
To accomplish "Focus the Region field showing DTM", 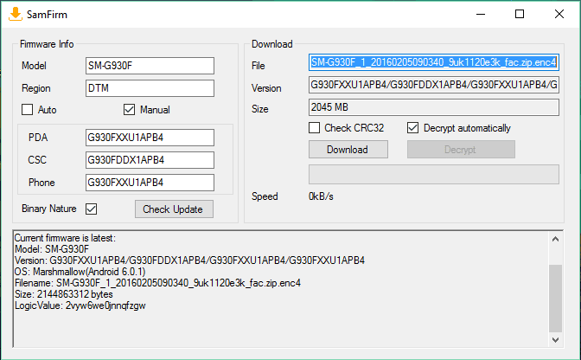I will tap(150, 88).
